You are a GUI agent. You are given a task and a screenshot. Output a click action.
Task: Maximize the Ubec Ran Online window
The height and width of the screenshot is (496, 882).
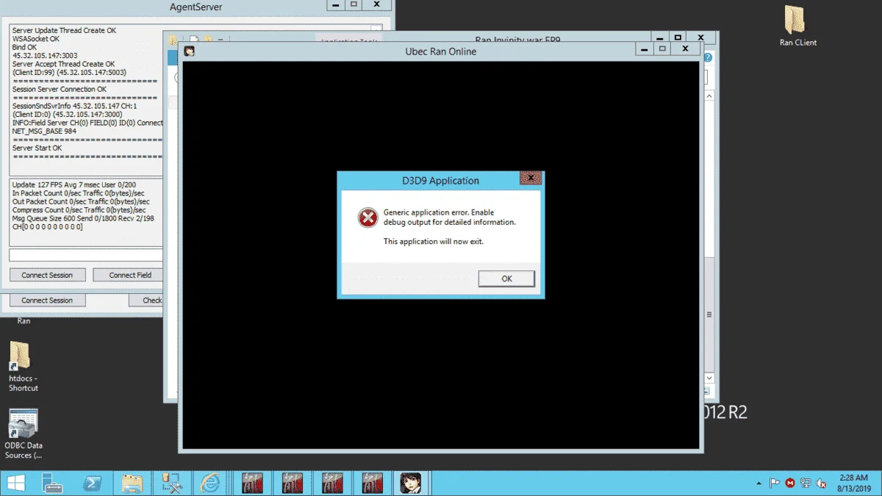pyautogui.click(x=663, y=48)
